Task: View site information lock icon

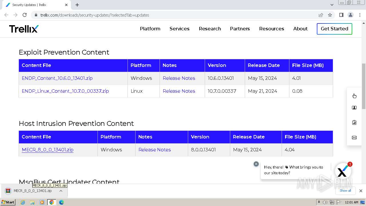Action: [x=36, y=15]
